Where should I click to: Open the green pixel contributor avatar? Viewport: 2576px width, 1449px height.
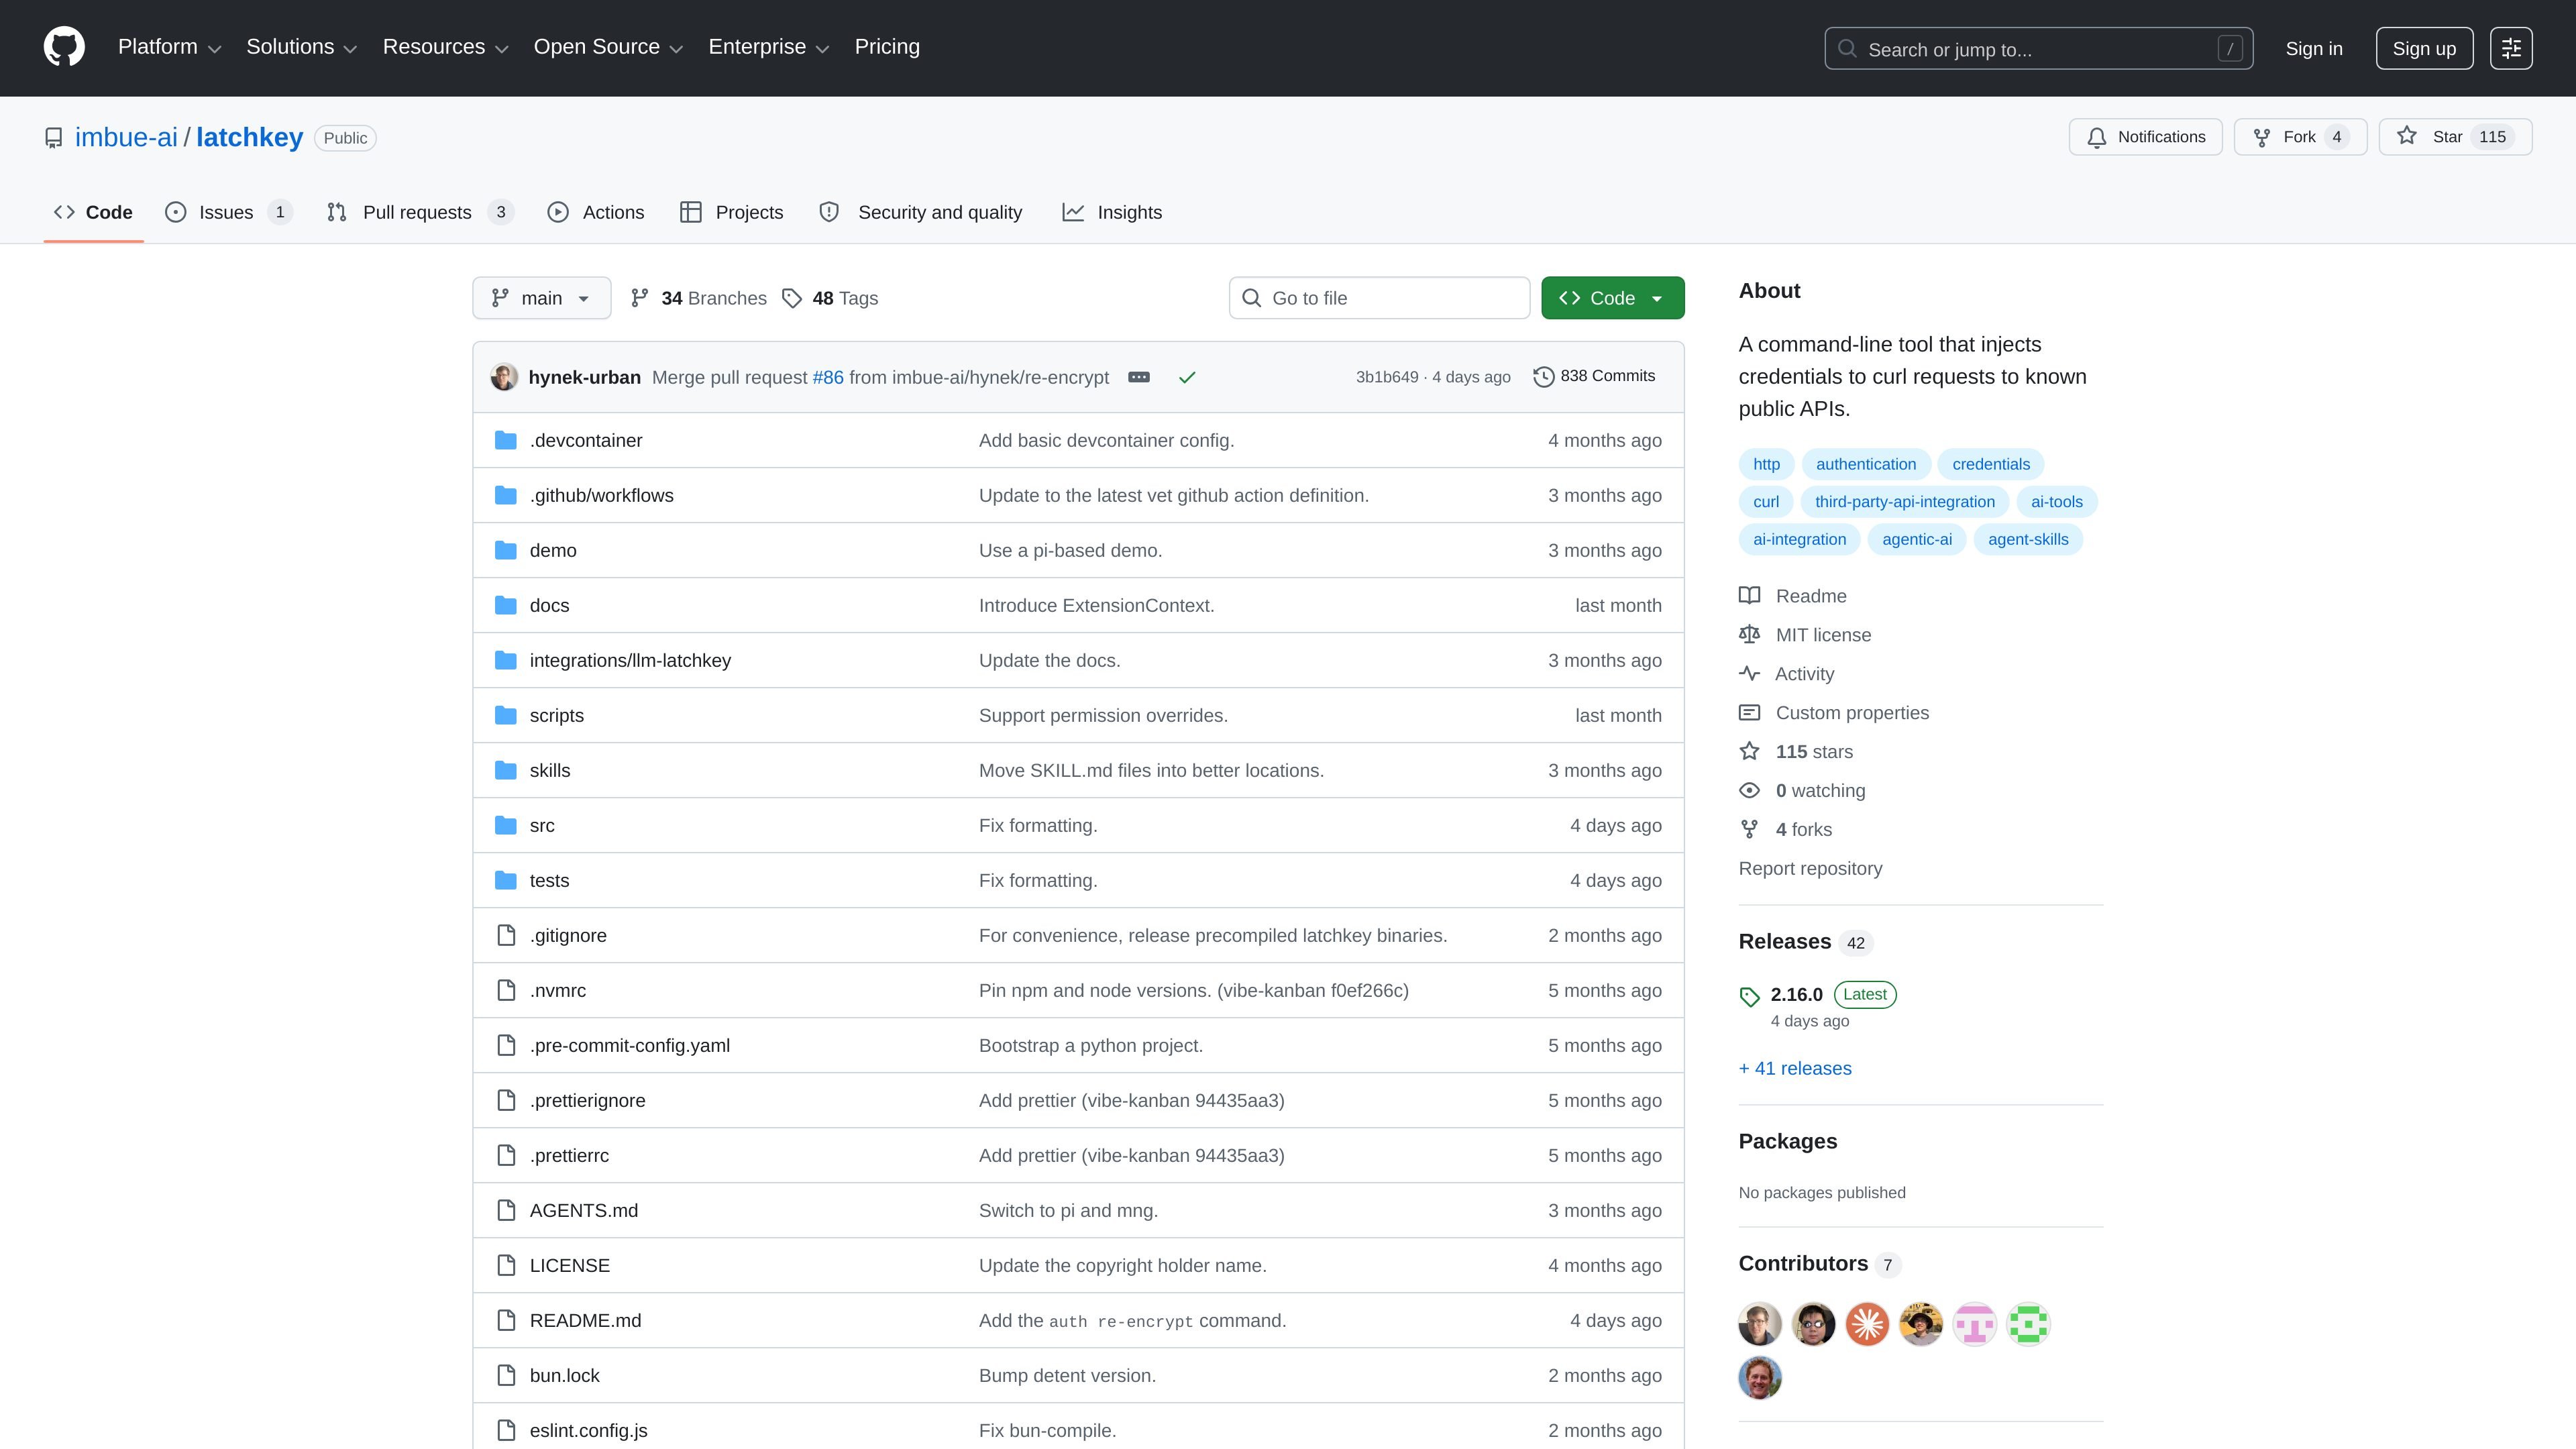pyautogui.click(x=2028, y=1324)
